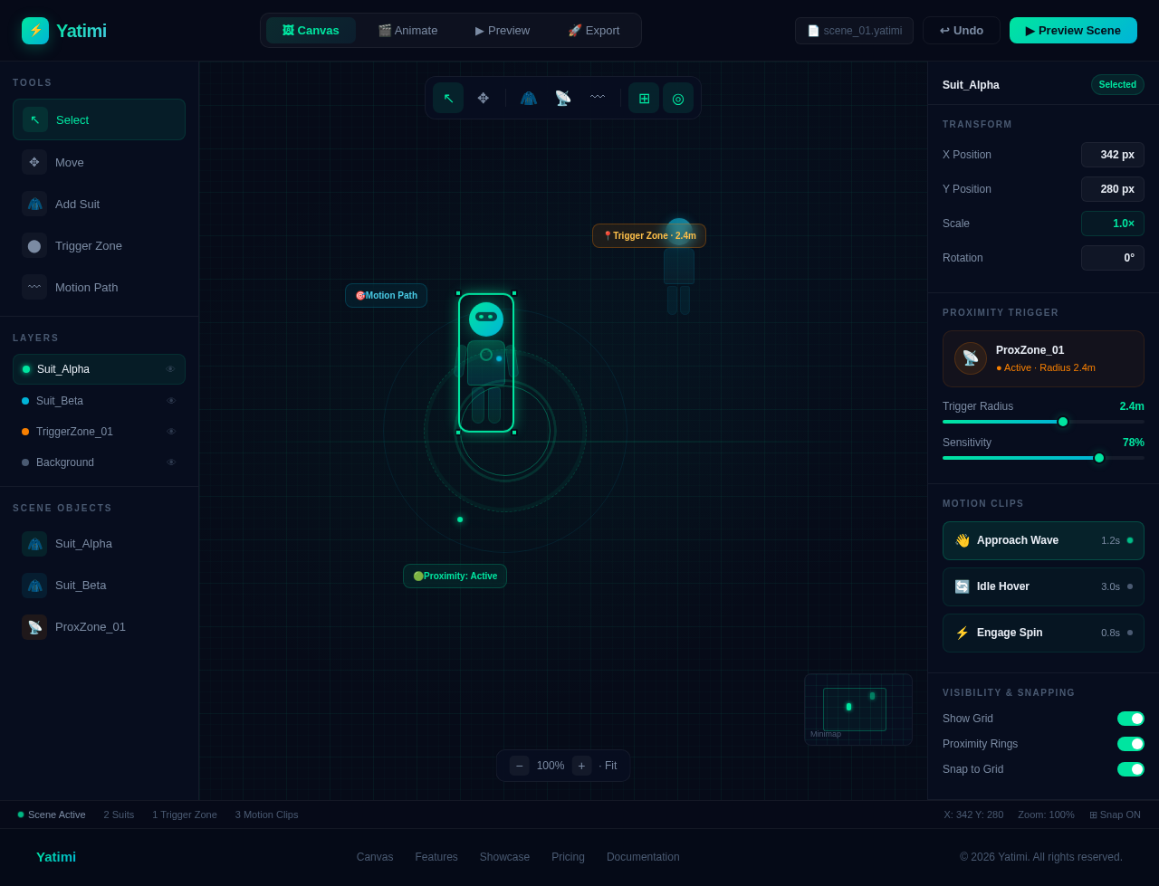The height and width of the screenshot is (886, 1159).
Task: Zoom in with the plus button
Action: click(x=581, y=766)
